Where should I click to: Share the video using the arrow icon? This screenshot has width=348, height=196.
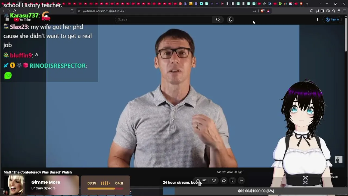pos(224,180)
